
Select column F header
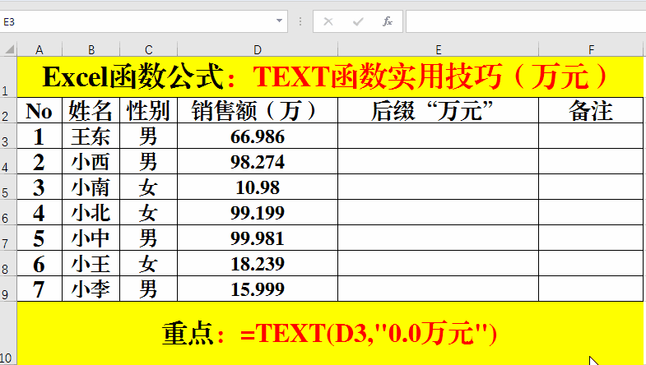click(x=591, y=49)
